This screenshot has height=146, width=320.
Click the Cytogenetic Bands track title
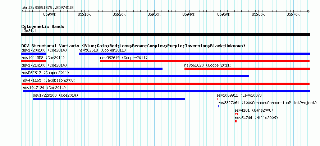pos(43,26)
